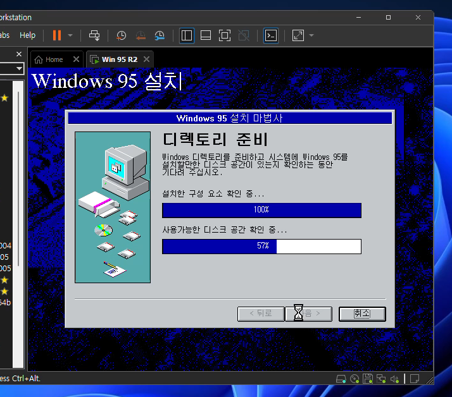Click the disabled Unity mode icon

[244, 35]
